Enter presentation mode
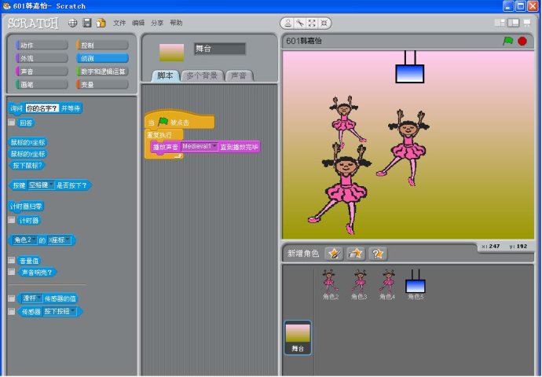 click(527, 23)
